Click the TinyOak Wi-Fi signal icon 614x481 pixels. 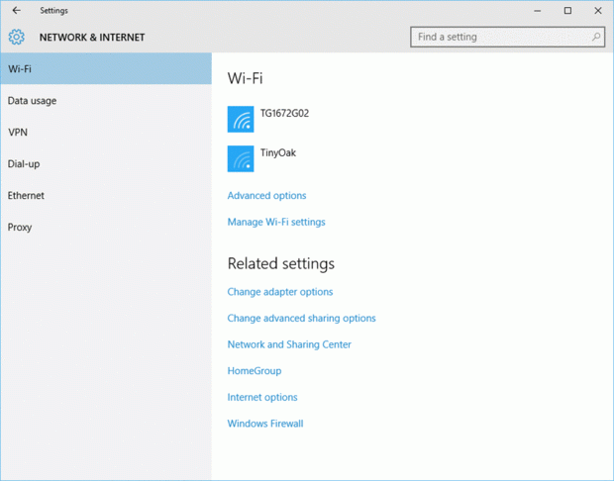(x=241, y=158)
